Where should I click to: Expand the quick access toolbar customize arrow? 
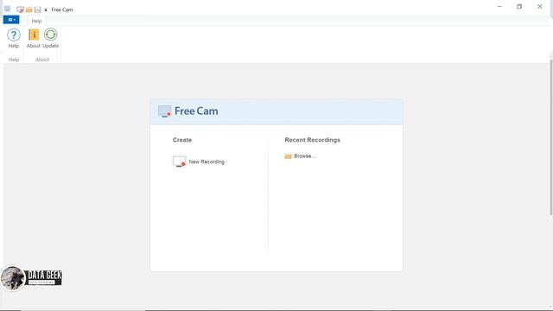[x=46, y=10]
